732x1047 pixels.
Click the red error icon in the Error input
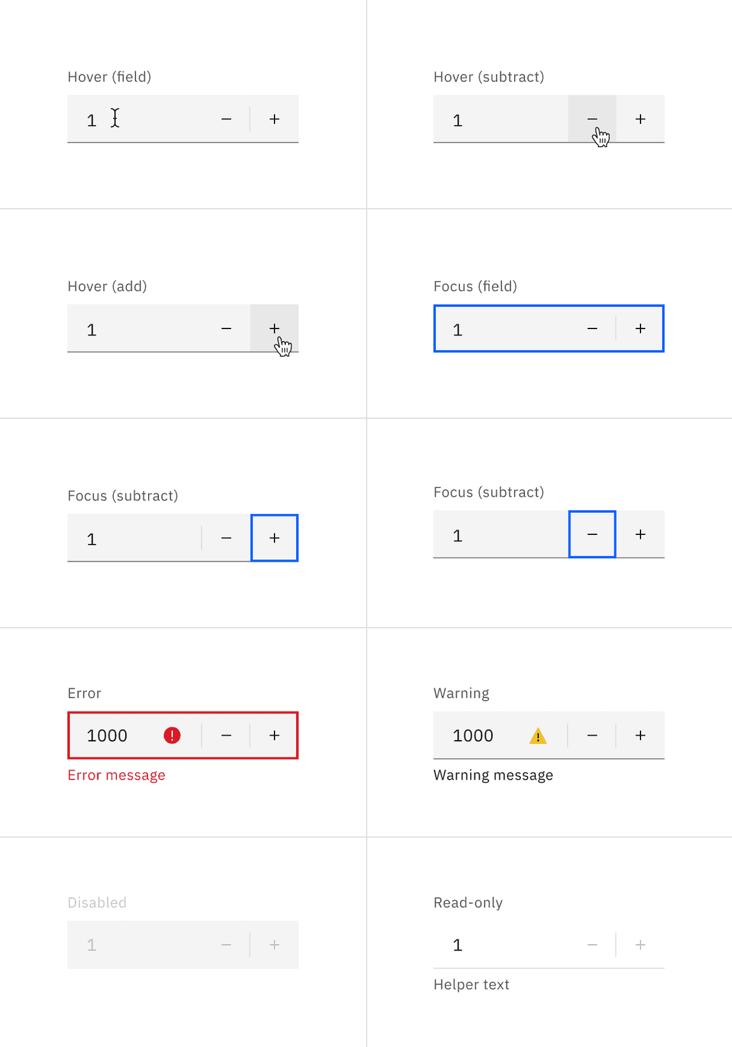click(x=171, y=735)
